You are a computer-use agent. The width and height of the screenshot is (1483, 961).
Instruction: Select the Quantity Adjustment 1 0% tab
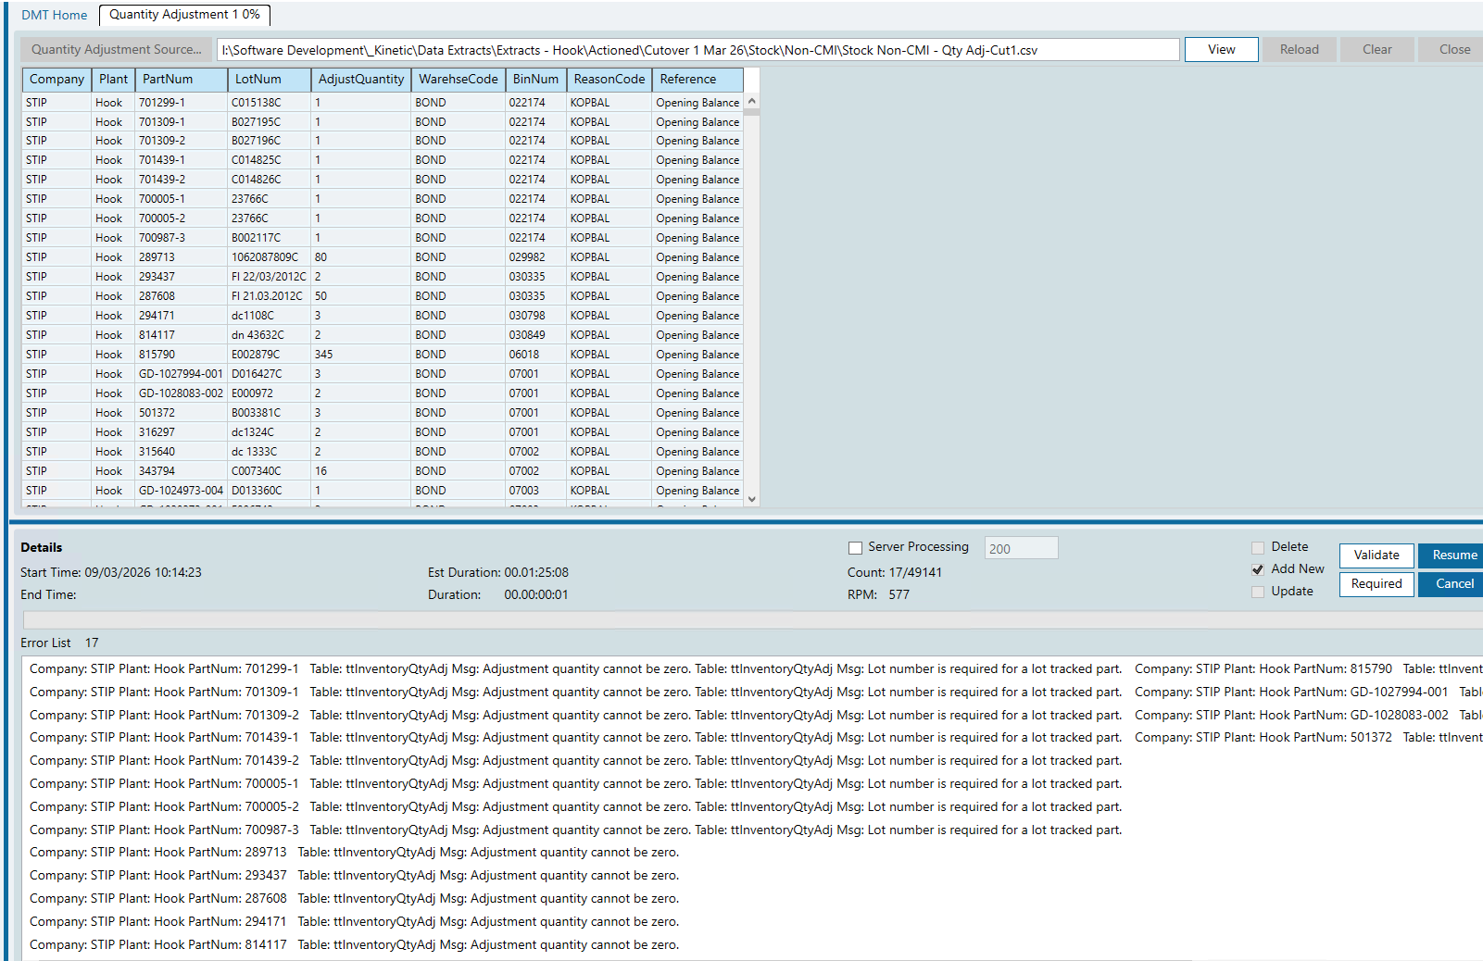184,15
